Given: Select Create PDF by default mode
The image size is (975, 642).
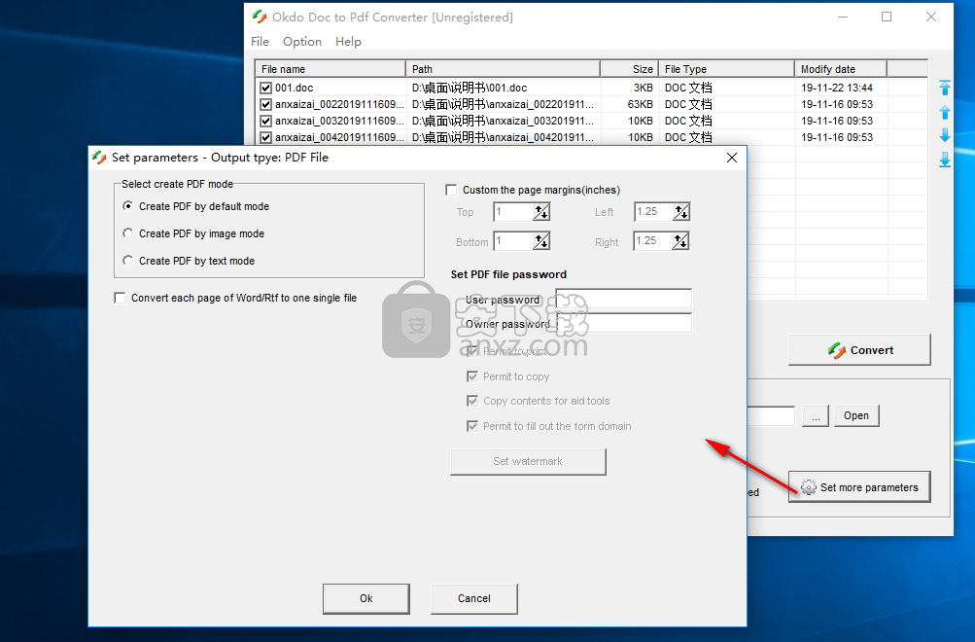Looking at the screenshot, I should (x=128, y=206).
